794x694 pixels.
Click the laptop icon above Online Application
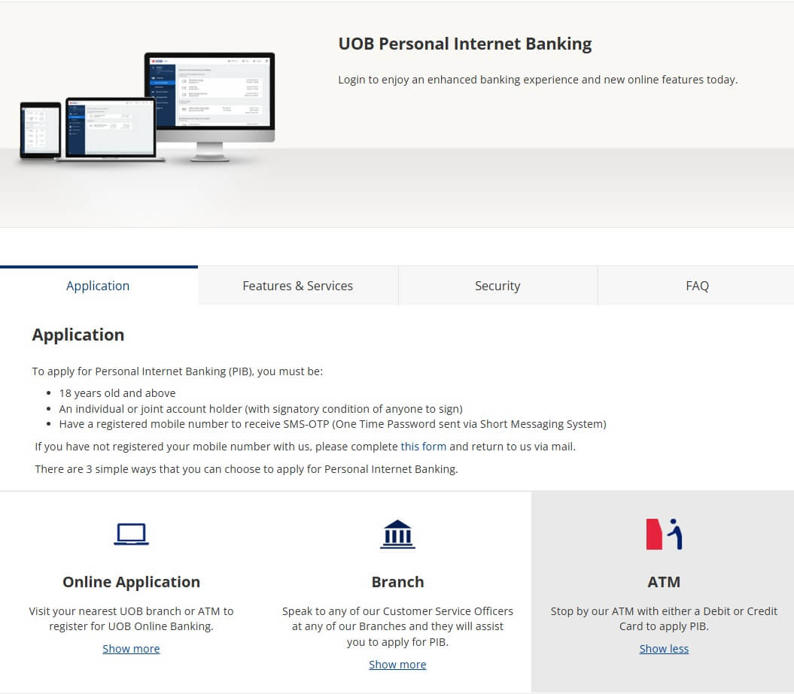131,534
